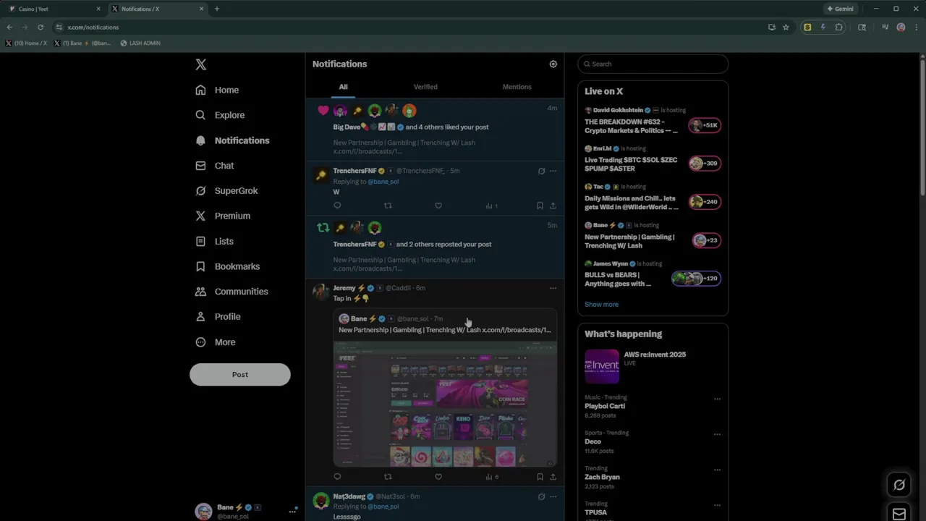Open Chrome profile avatar icon
This screenshot has height=521, width=926.
pos(901,27)
